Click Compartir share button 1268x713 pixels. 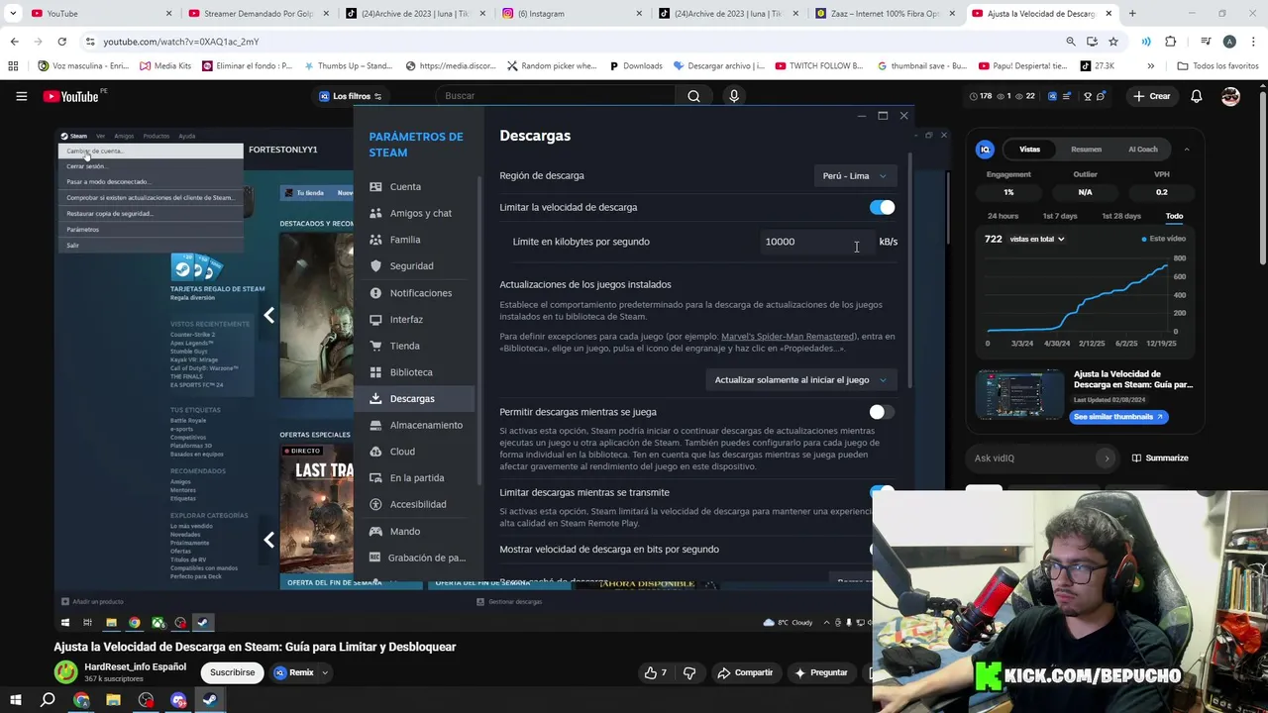click(745, 672)
